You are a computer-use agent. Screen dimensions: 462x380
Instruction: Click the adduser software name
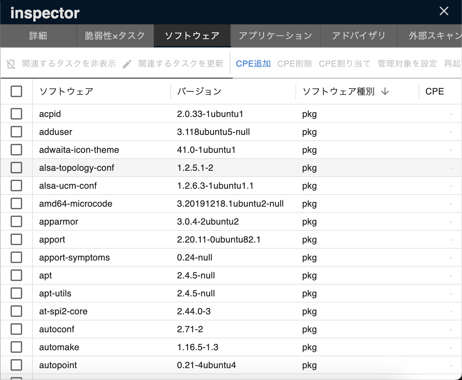[56, 132]
